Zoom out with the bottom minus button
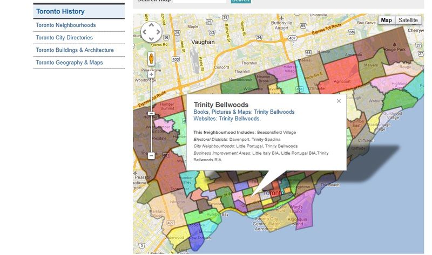This screenshot has width=432, height=255. tap(151, 156)
